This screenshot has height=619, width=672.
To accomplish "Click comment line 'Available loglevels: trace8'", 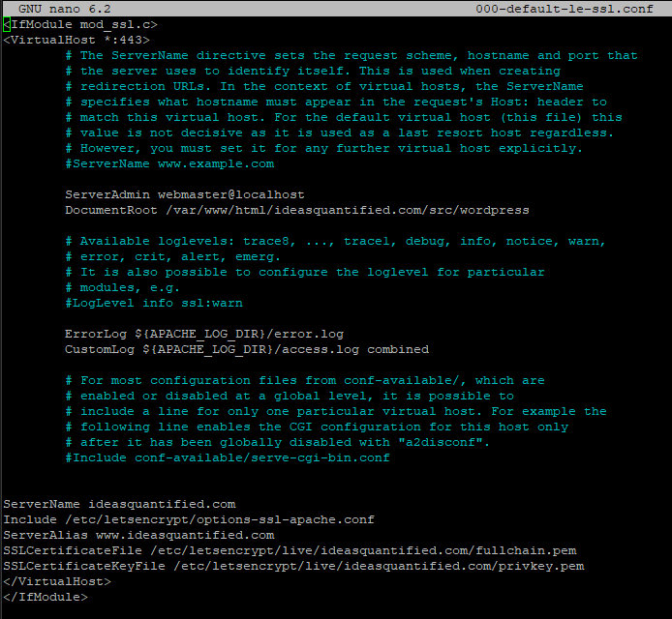I will pyautogui.click(x=336, y=241).
